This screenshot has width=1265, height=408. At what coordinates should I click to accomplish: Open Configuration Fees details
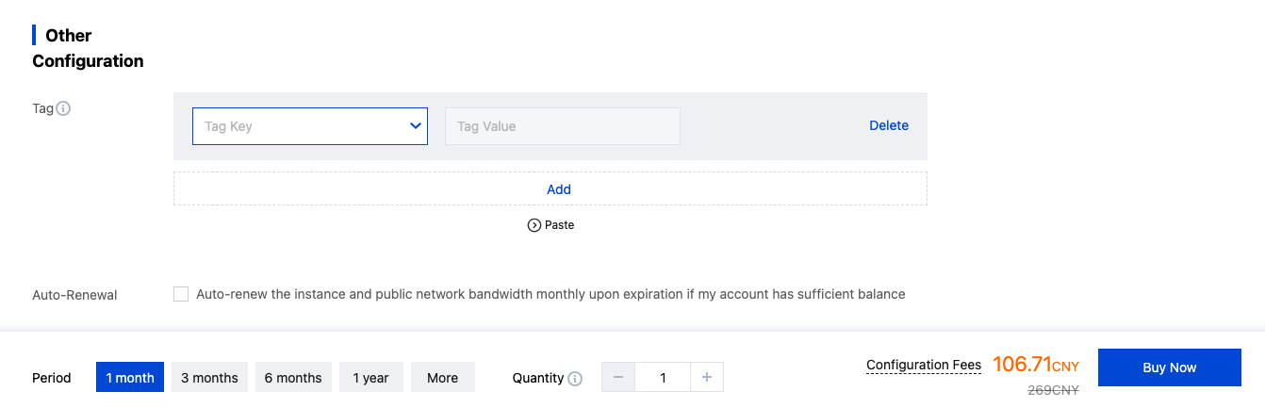pos(923,366)
